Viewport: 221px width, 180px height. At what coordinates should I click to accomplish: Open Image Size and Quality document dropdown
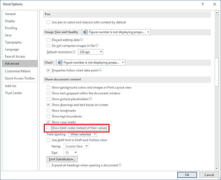[116, 32]
